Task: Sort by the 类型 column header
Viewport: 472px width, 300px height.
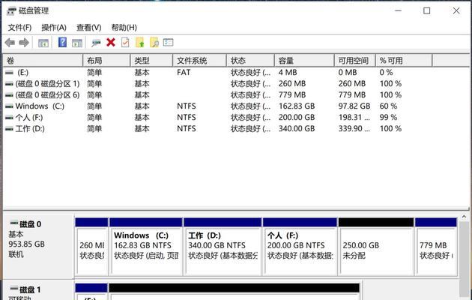Action: [x=151, y=61]
